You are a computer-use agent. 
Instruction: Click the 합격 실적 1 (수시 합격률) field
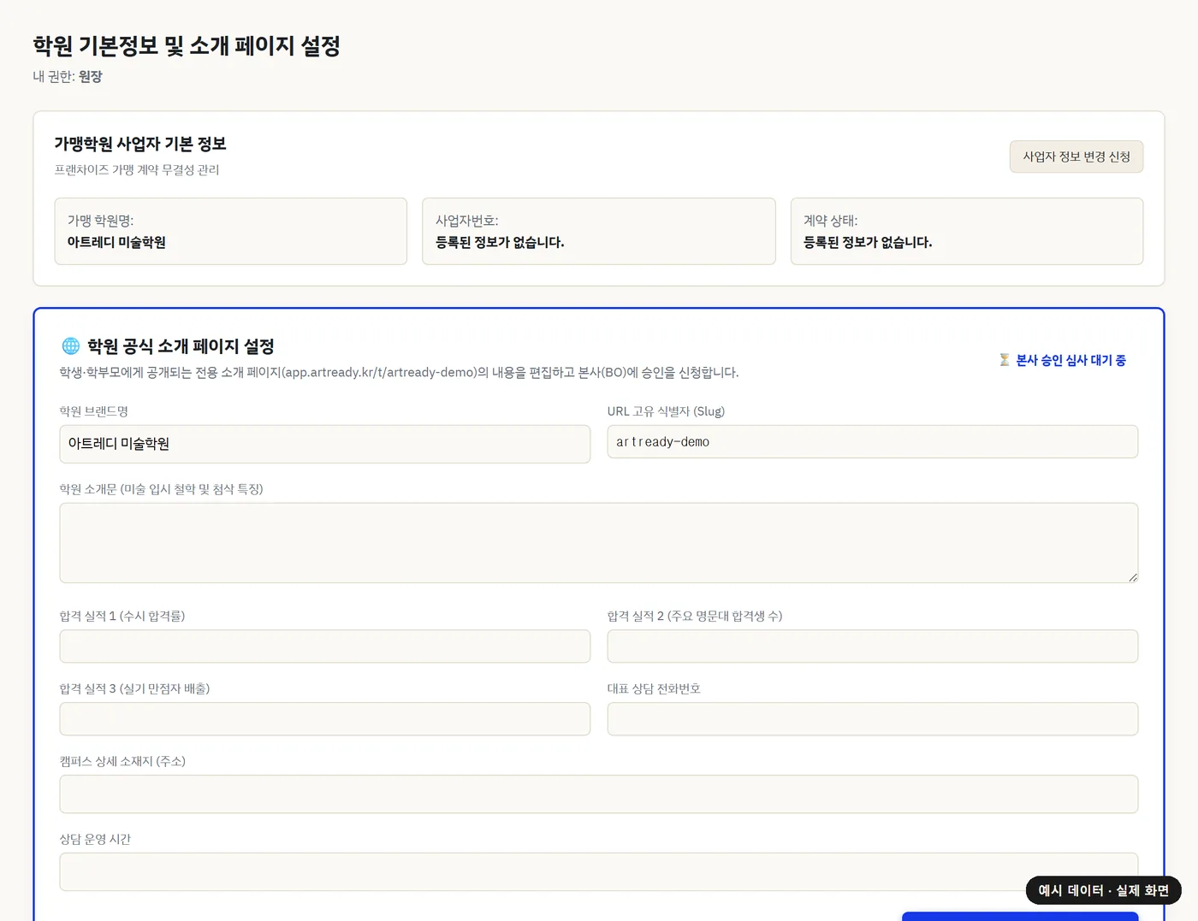click(325, 646)
